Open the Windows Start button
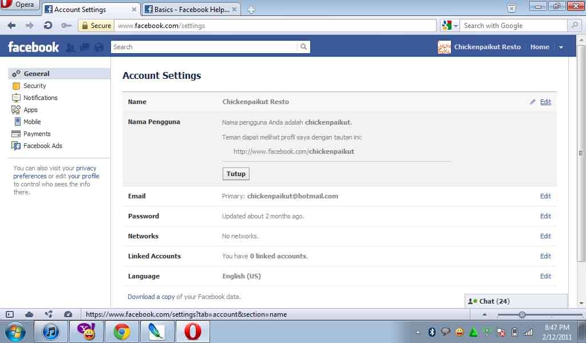586x343 pixels. coord(15,332)
